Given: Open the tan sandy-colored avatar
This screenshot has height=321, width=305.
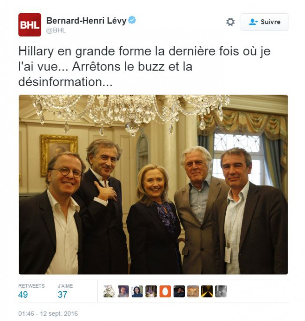Looking at the screenshot, I should click(x=193, y=291).
